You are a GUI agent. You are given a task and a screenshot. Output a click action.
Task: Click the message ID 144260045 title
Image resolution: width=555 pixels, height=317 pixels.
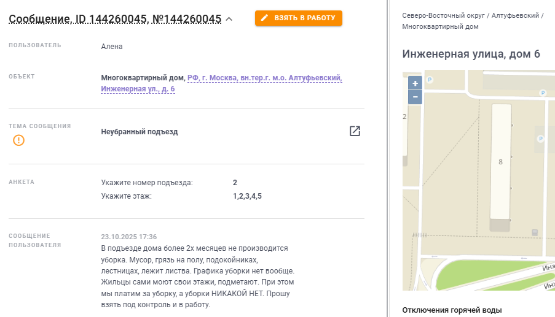tap(115, 19)
